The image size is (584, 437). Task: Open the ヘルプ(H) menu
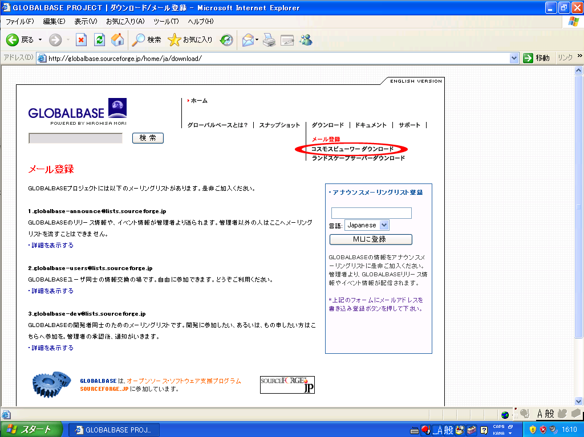point(201,22)
